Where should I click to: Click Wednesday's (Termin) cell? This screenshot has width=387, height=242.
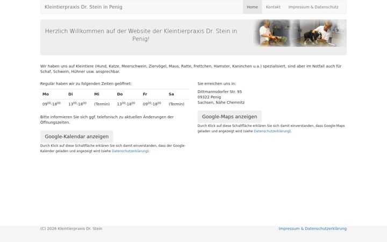[102, 104]
